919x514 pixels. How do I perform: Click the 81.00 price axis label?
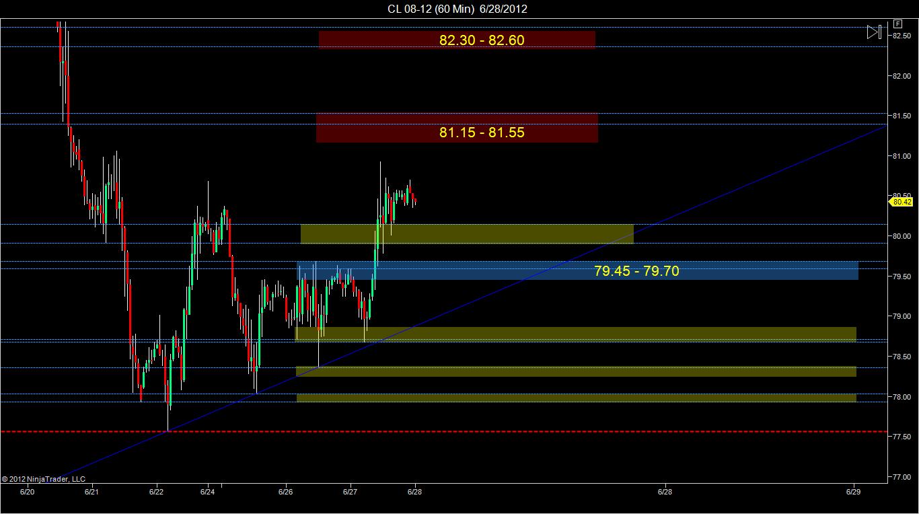pyautogui.click(x=902, y=156)
